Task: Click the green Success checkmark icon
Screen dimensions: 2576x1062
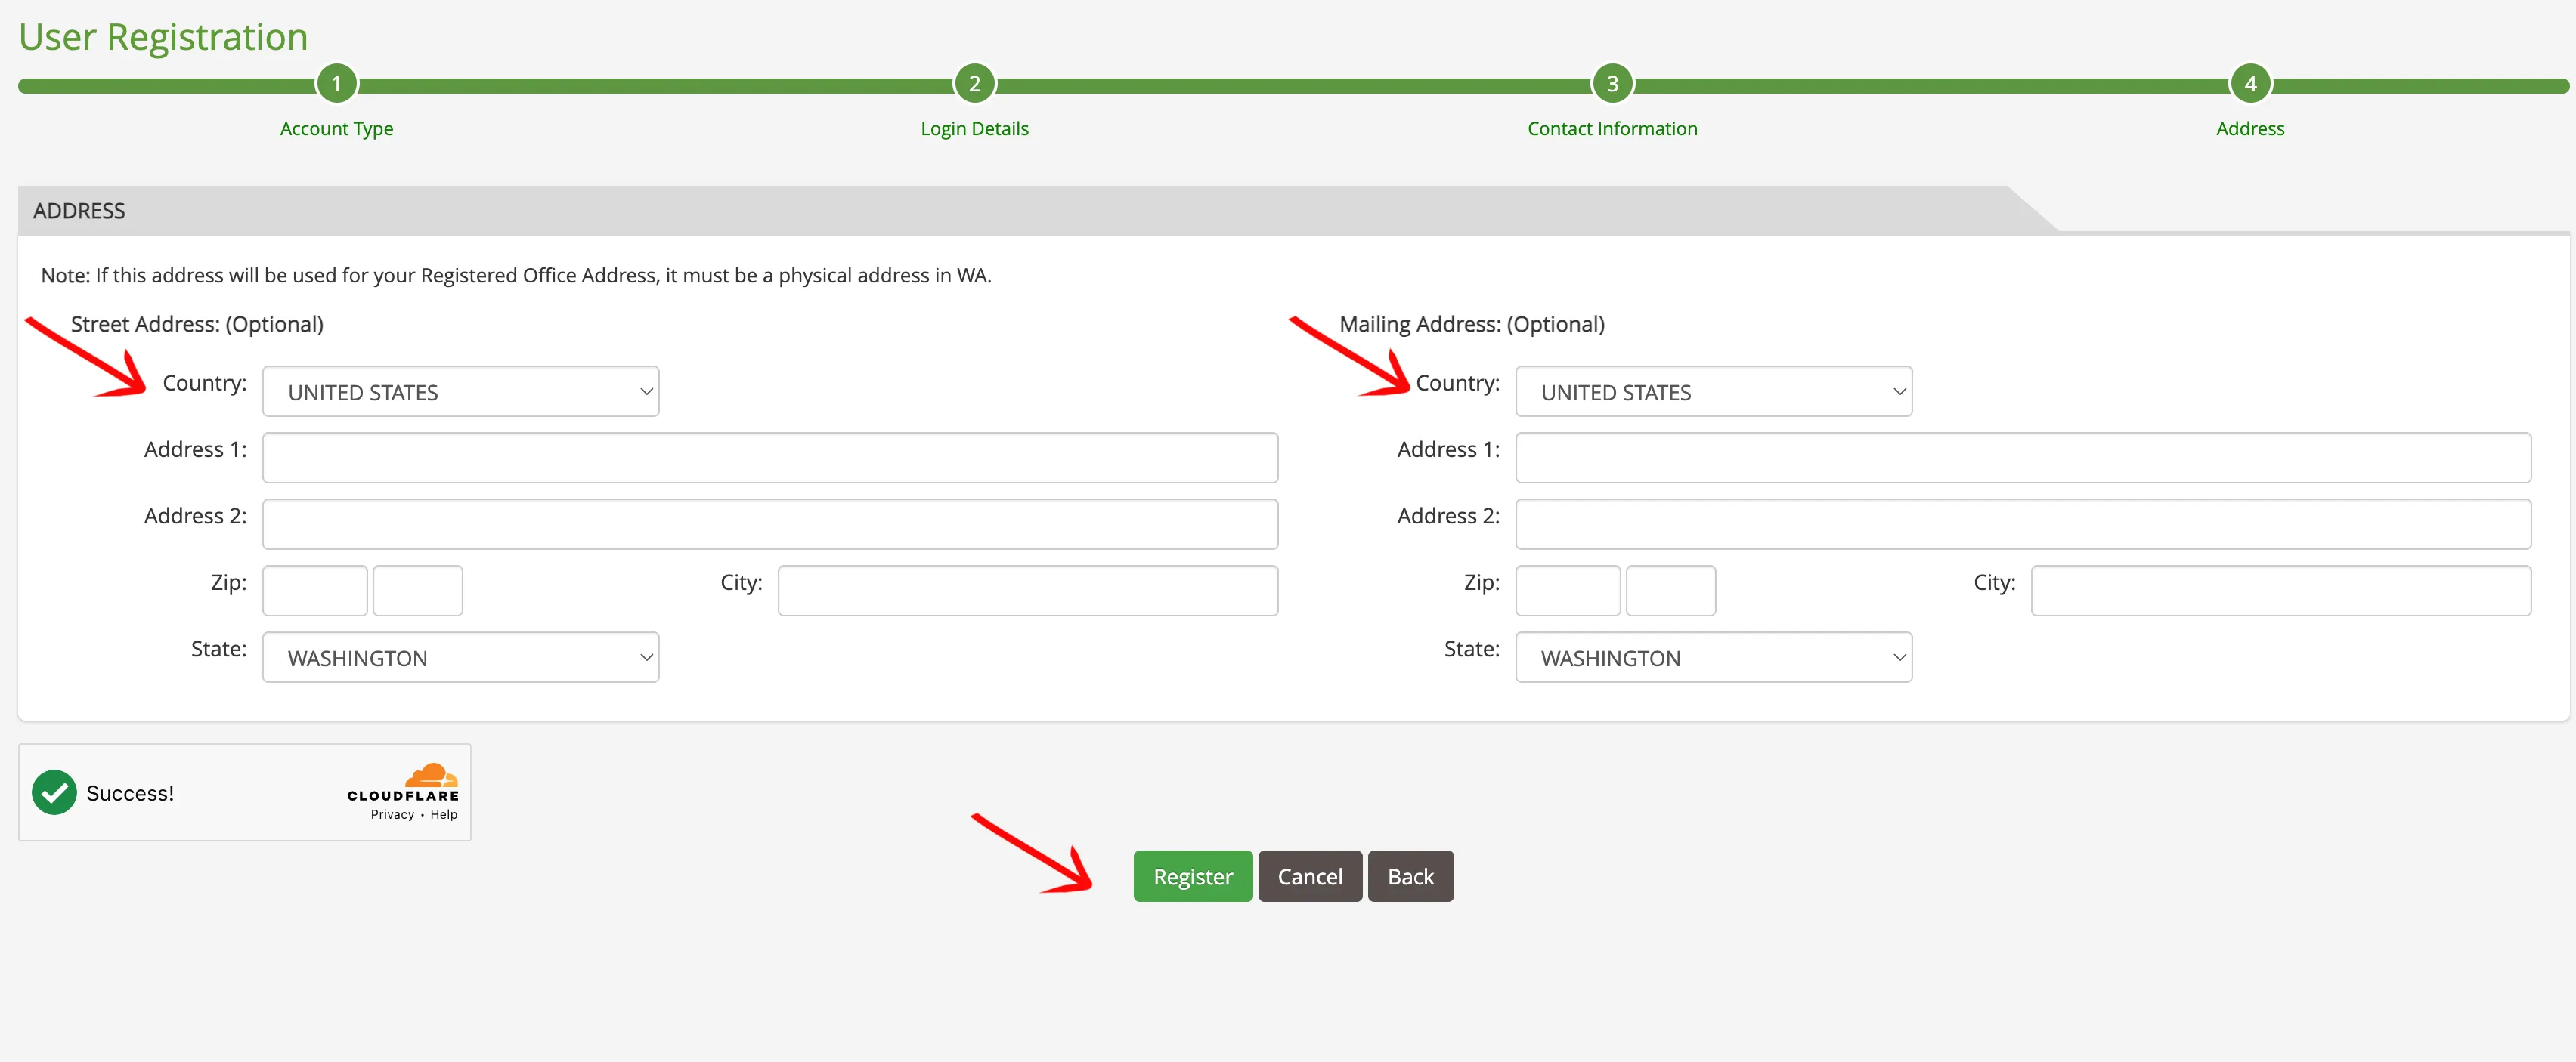Action: [54, 792]
